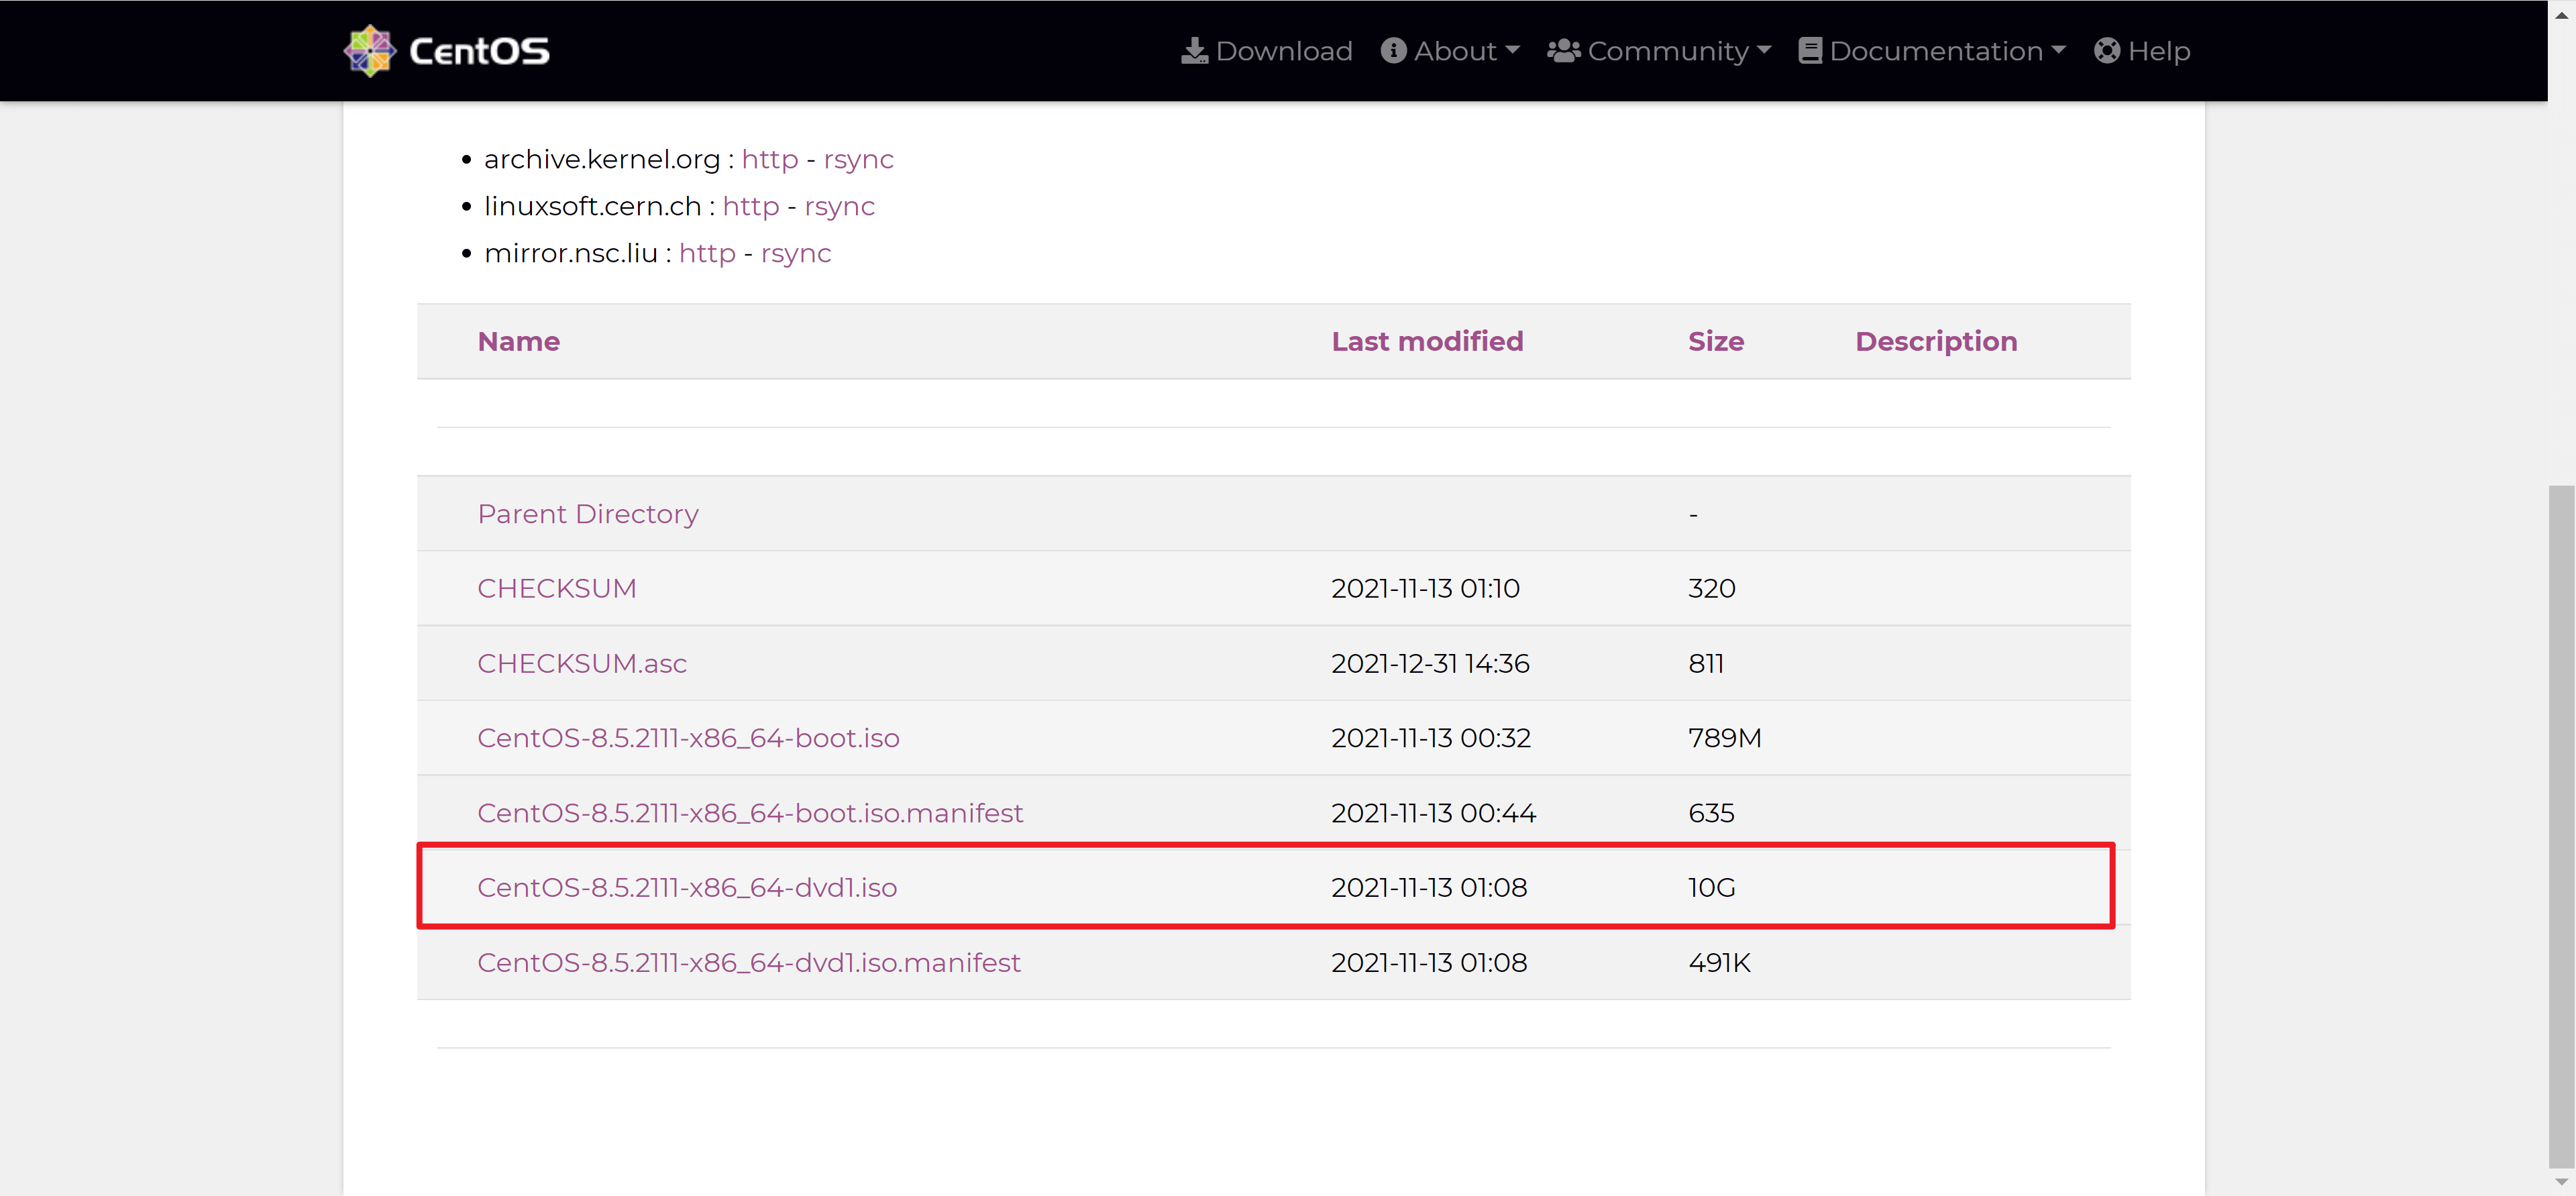Image resolution: width=2576 pixels, height=1196 pixels.
Task: Click the Documentation book icon
Action: (x=1809, y=51)
